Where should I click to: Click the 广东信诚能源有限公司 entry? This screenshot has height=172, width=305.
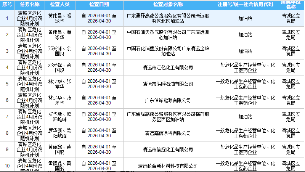pos(168,100)
